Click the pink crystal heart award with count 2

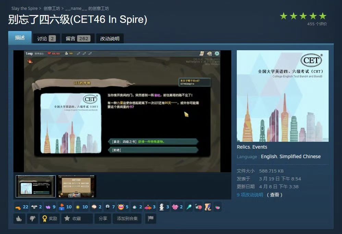coord(177,207)
